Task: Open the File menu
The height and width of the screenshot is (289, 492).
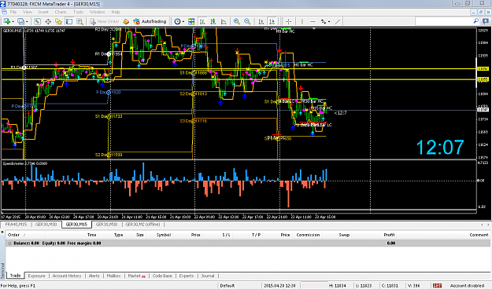Action: [x=13, y=12]
